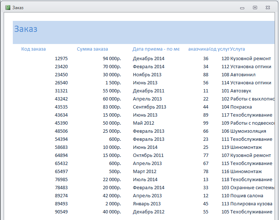Click the Декабрь 2012 date

click(x=149, y=212)
